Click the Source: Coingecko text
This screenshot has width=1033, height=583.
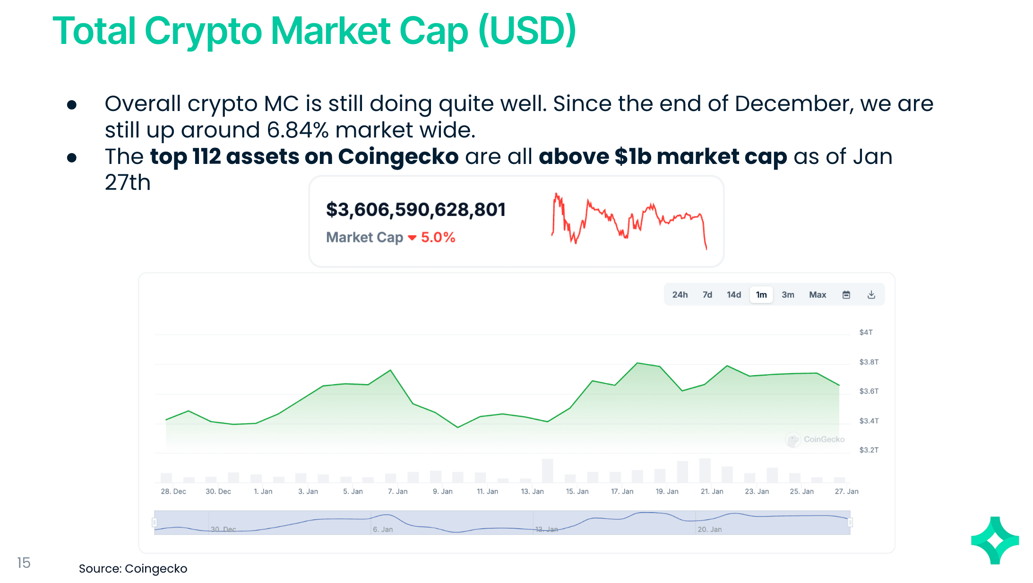(x=133, y=568)
